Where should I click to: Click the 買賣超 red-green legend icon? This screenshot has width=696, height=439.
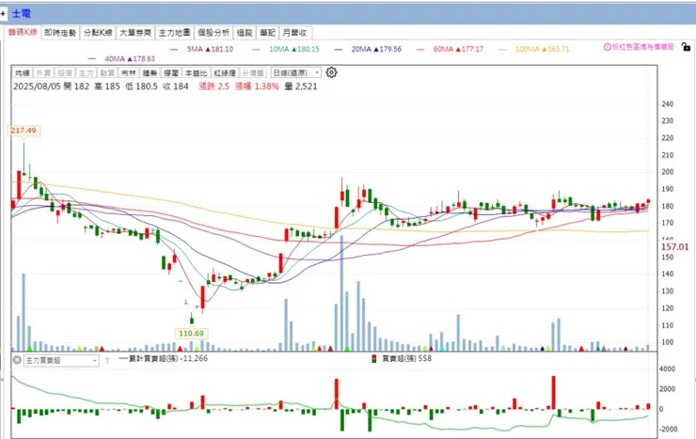tap(373, 359)
